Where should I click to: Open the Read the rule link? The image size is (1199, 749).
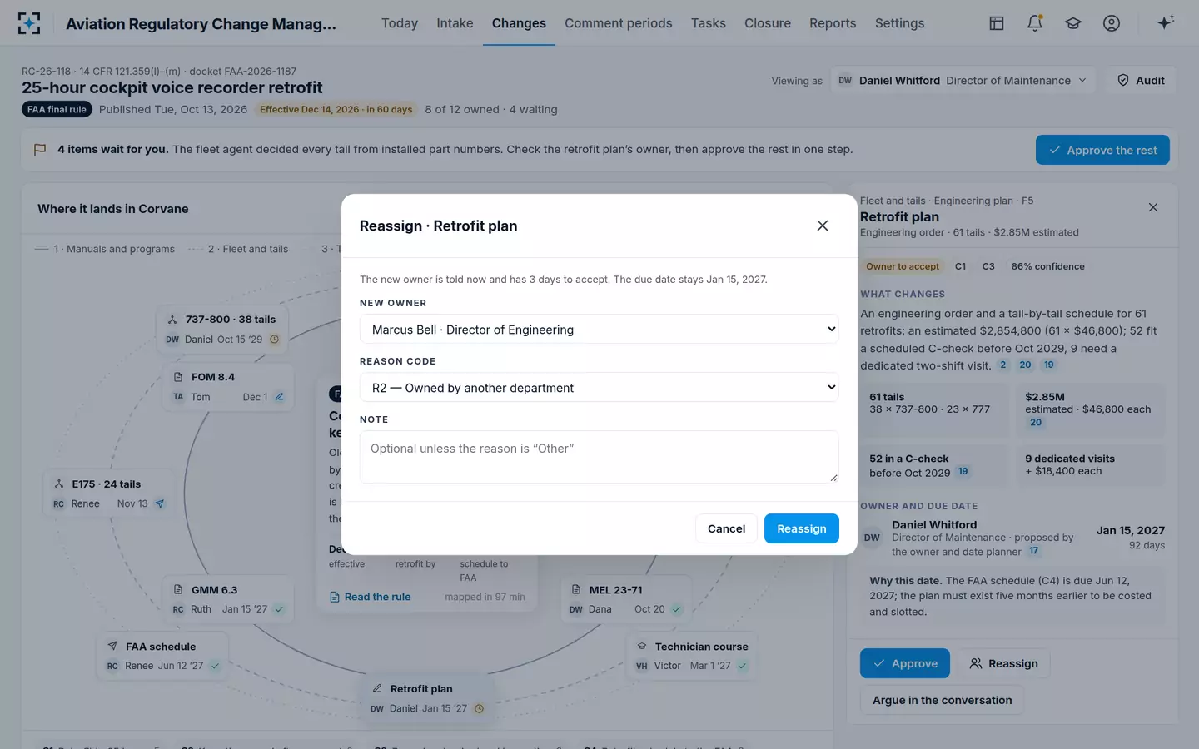[x=370, y=597]
